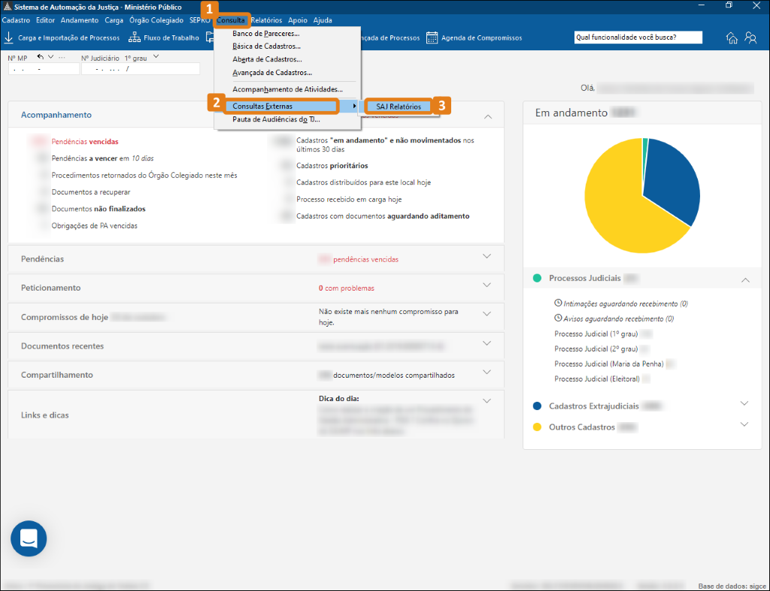770x591 pixels.
Task: Expand the Documentos recentes section
Action: (487, 343)
